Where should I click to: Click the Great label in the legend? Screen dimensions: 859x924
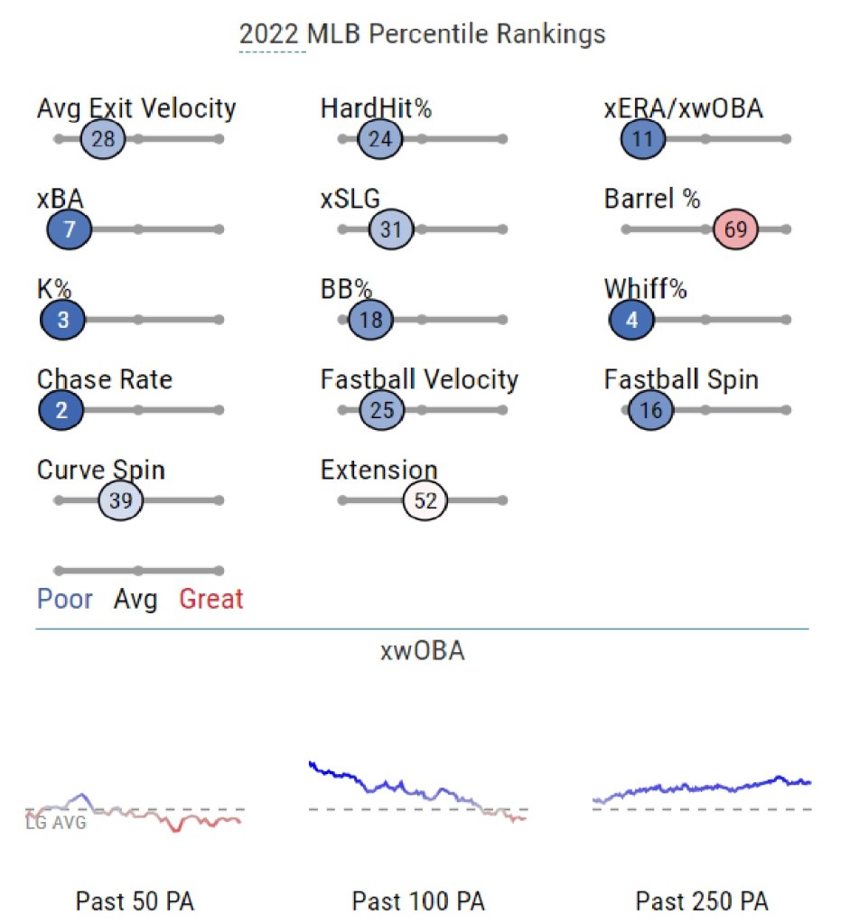[211, 599]
